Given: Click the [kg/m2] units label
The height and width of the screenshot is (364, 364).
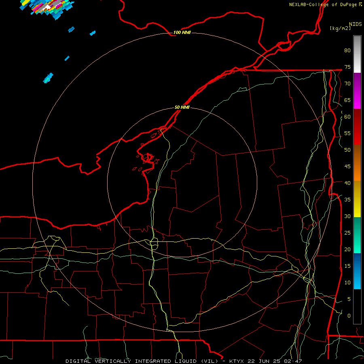Looking at the screenshot, I should [x=340, y=28].
